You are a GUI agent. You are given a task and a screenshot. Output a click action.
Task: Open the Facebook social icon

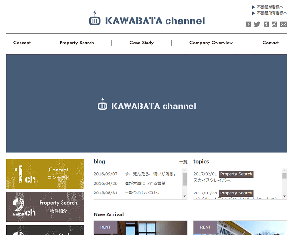[248, 24]
